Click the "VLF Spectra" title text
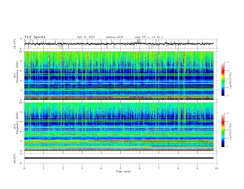 [35, 37]
